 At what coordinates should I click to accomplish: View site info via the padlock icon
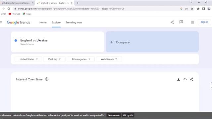click(15, 9)
